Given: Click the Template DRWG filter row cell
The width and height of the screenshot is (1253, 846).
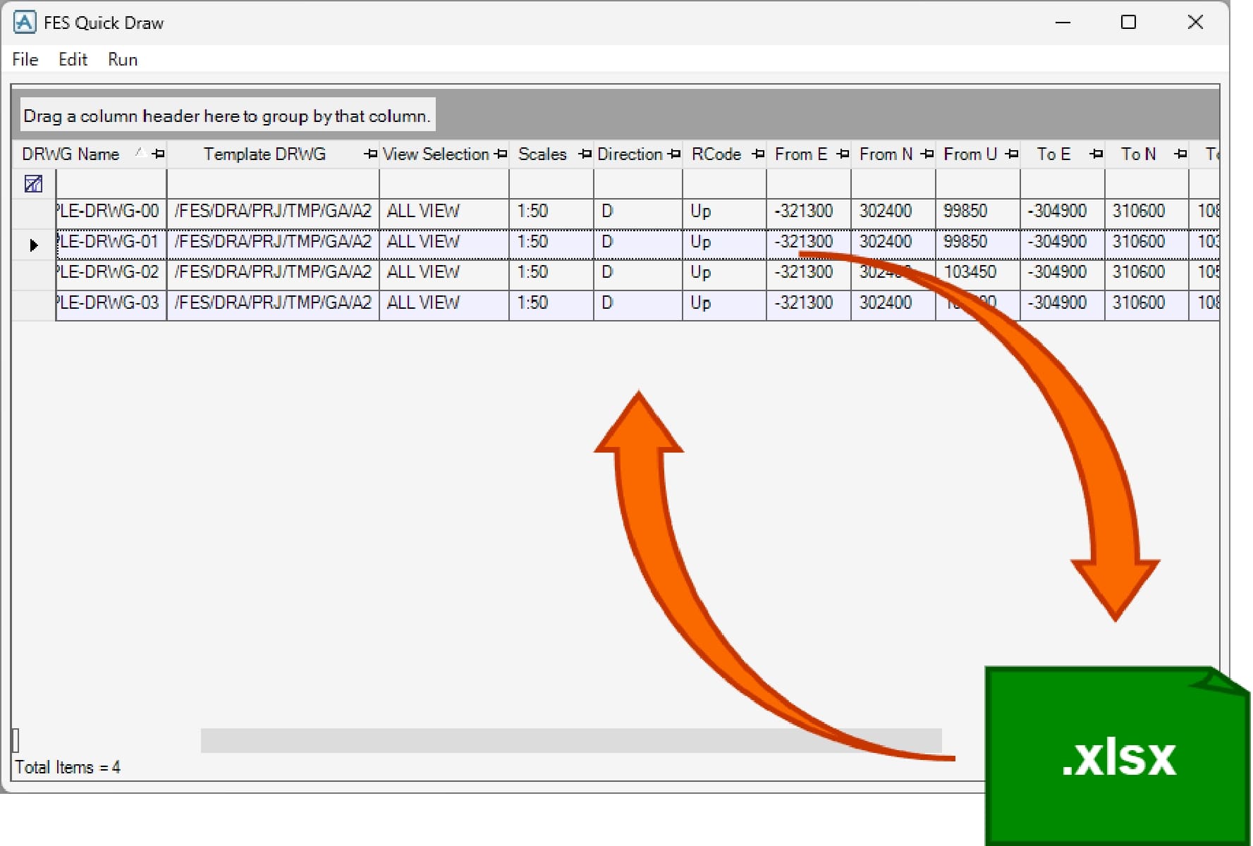Looking at the screenshot, I should coord(273,184).
